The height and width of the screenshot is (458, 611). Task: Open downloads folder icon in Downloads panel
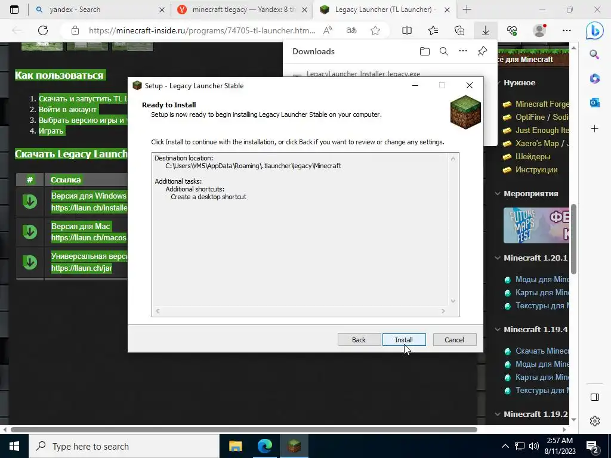pos(425,51)
